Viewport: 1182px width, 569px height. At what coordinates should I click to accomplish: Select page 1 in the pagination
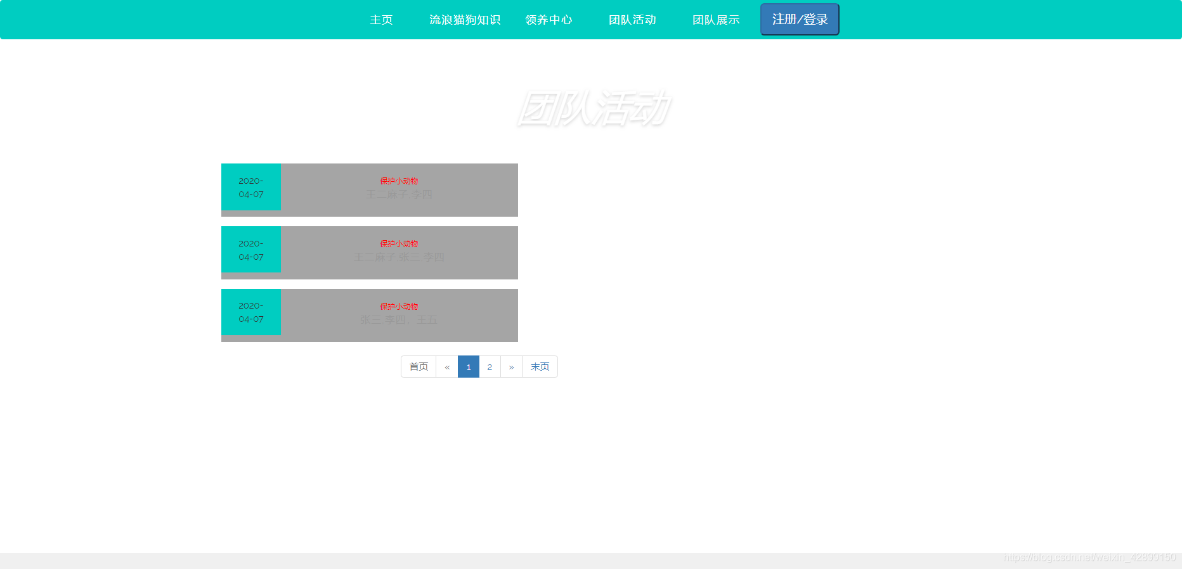(469, 367)
